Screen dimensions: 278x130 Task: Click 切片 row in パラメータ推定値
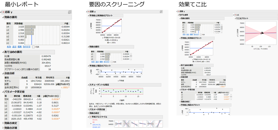pyautogui.click(x=33, y=99)
